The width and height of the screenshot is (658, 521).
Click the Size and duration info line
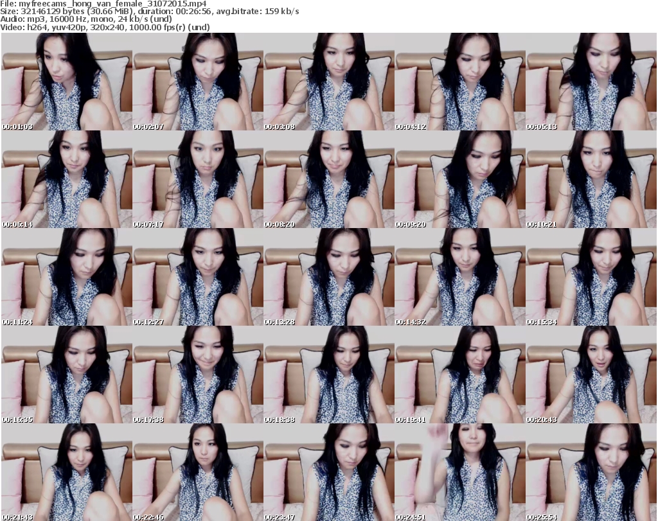pos(149,12)
